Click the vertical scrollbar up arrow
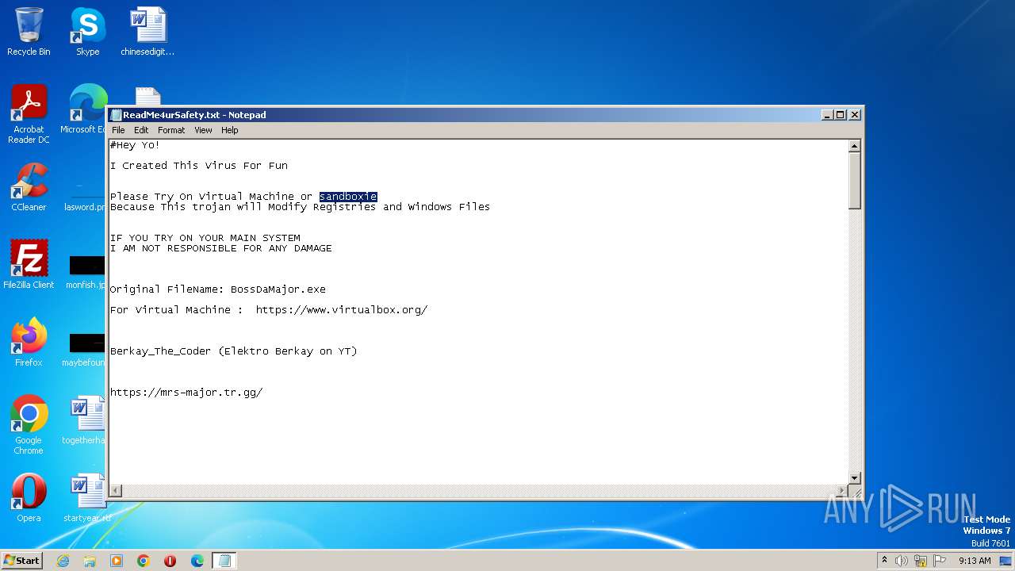Viewport: 1015px width, 571px height. [855, 146]
